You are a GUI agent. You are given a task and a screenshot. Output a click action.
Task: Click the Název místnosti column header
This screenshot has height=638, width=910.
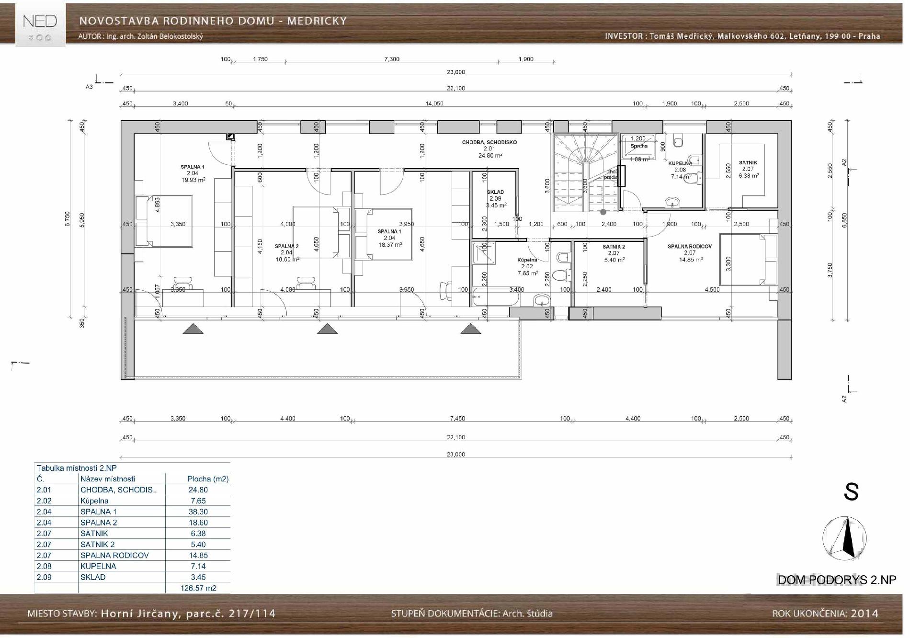coord(108,479)
